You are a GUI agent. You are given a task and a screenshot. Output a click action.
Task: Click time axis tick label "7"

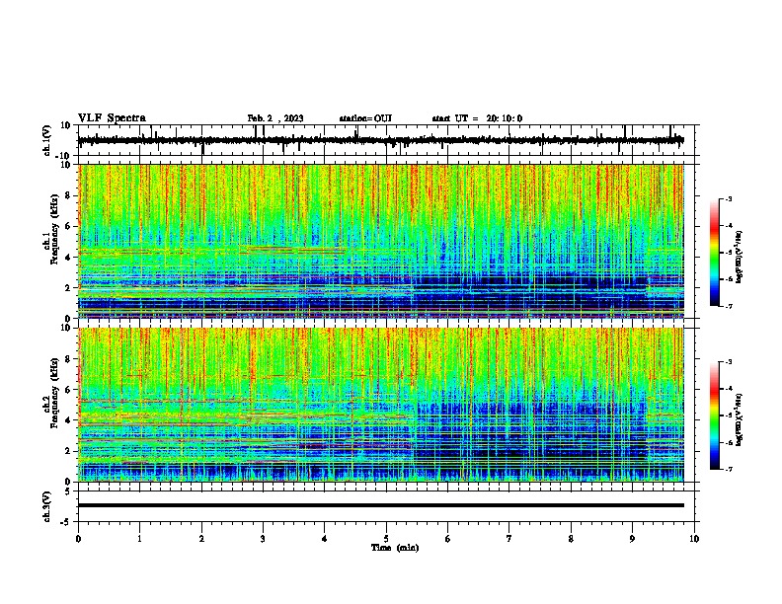(509, 539)
